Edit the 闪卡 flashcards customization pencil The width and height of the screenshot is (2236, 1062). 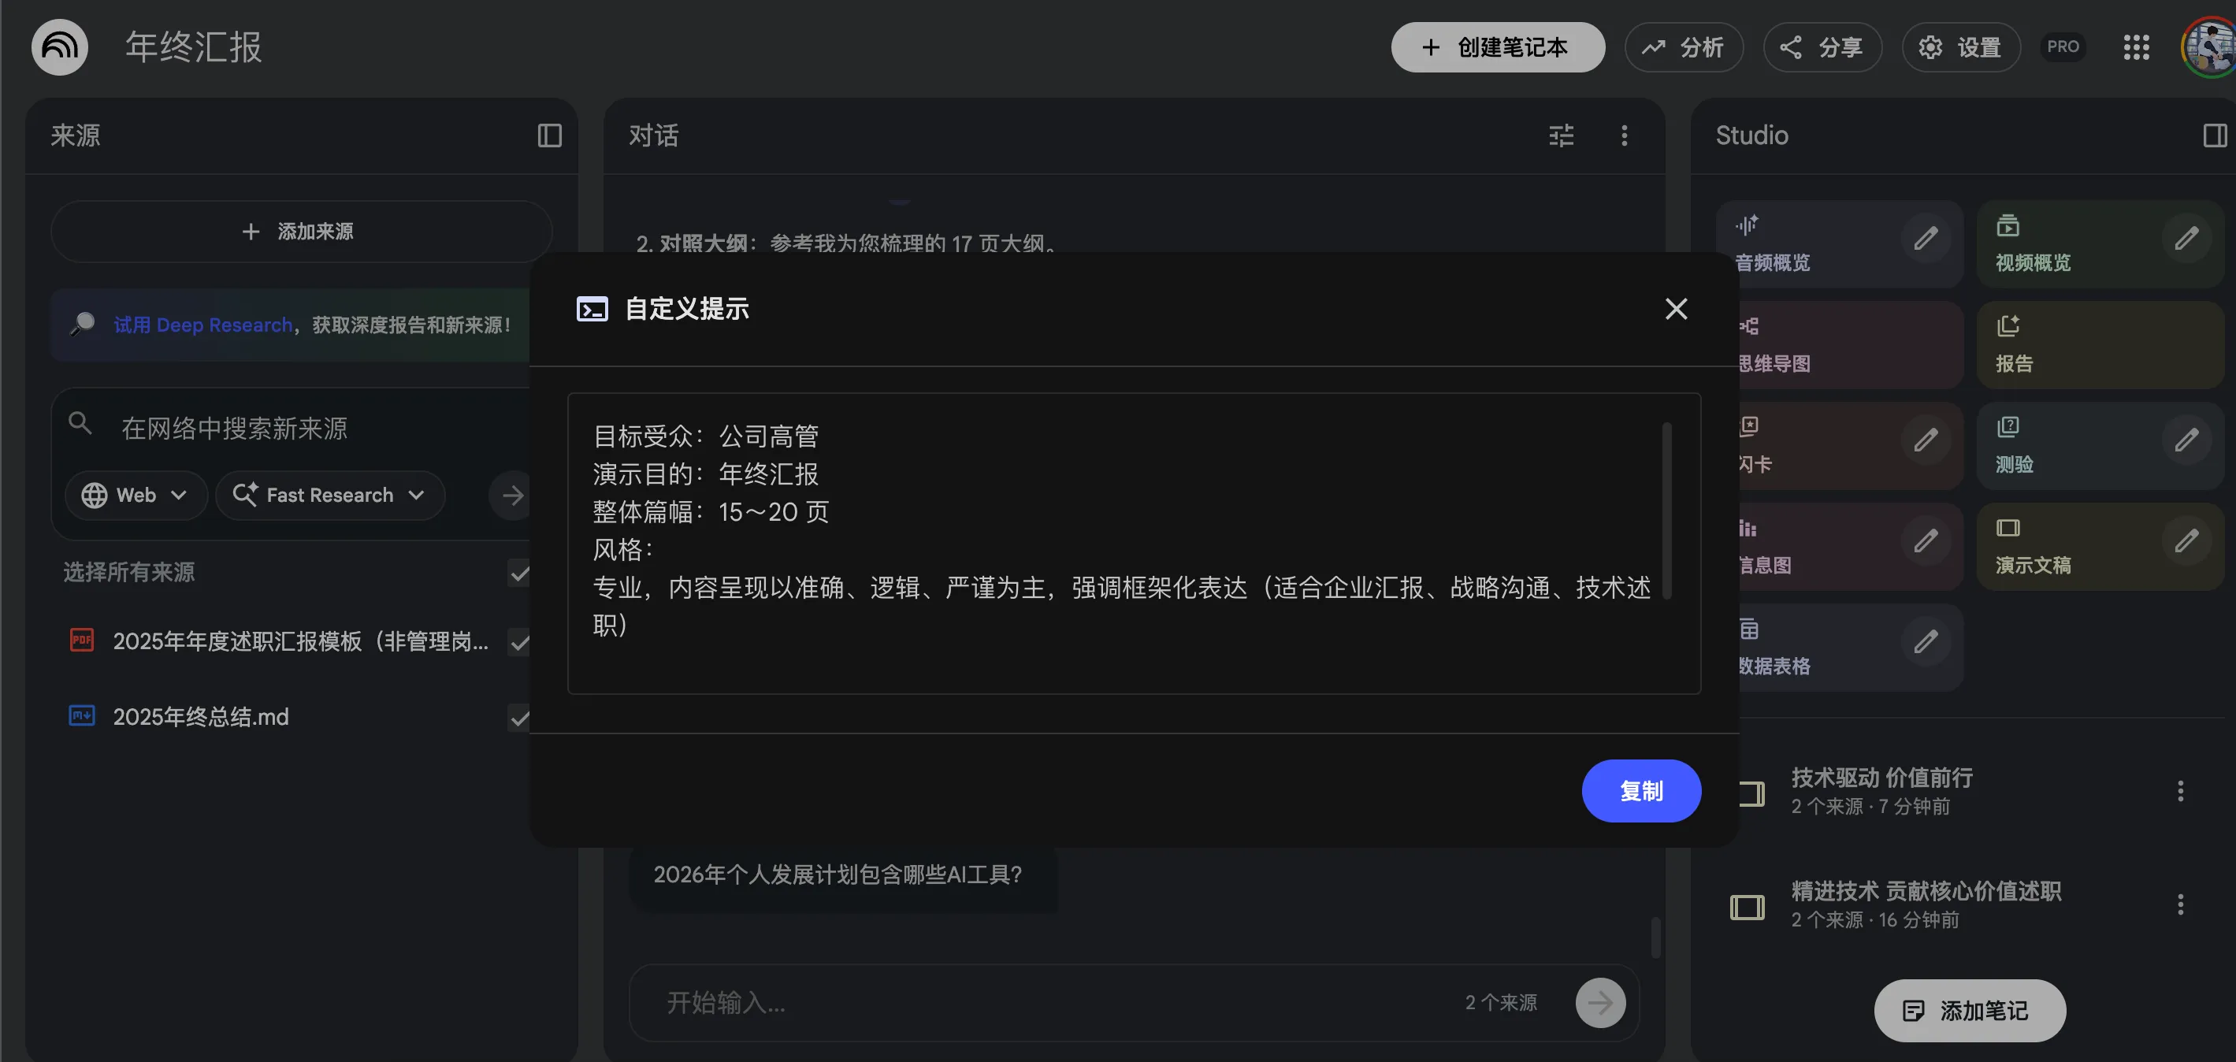click(x=1926, y=440)
